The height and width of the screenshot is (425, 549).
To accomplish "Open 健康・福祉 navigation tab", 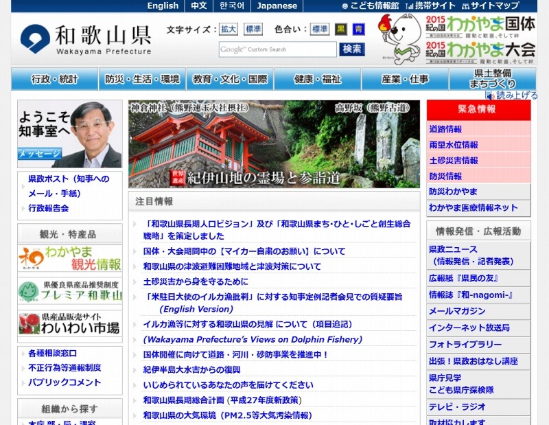I will point(317,79).
